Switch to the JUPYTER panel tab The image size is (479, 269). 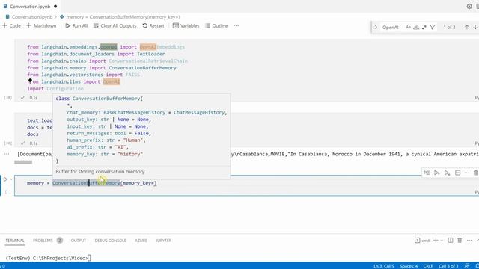(x=163, y=241)
